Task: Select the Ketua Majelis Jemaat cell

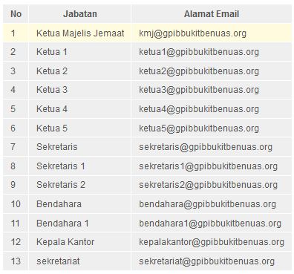Action: click(x=80, y=33)
